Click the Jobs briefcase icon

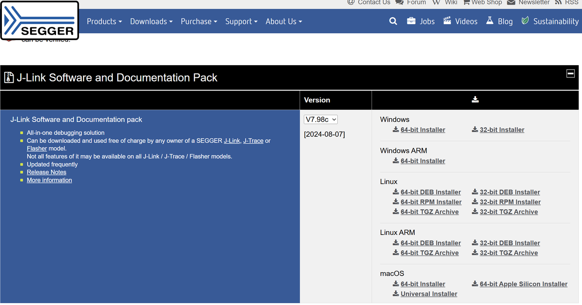(x=411, y=21)
